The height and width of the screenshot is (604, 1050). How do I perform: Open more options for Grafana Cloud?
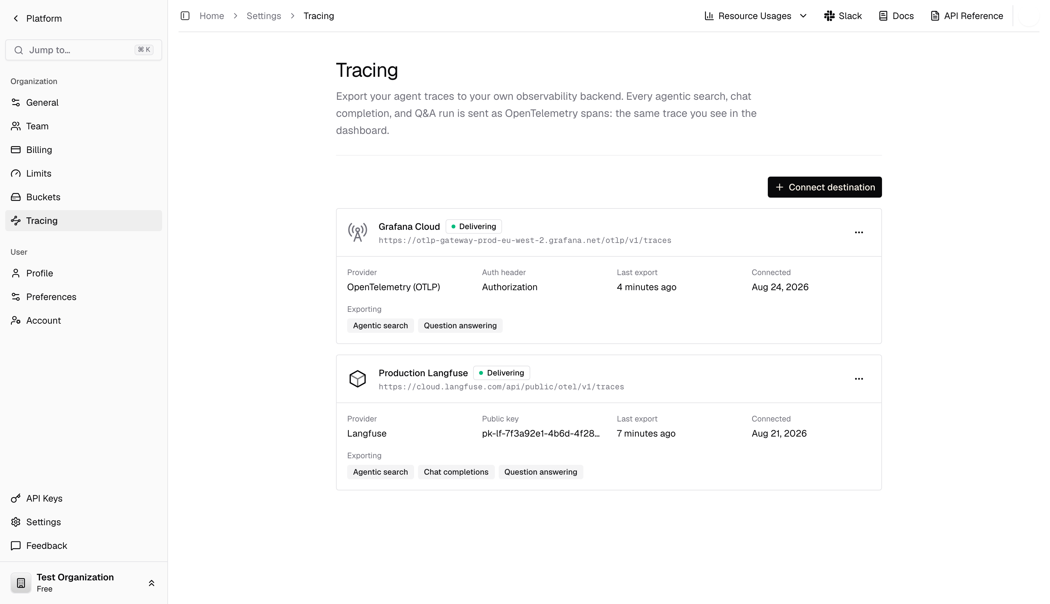click(859, 232)
